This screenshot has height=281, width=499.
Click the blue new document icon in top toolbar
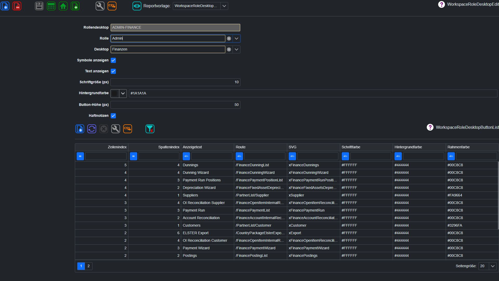tap(5, 6)
